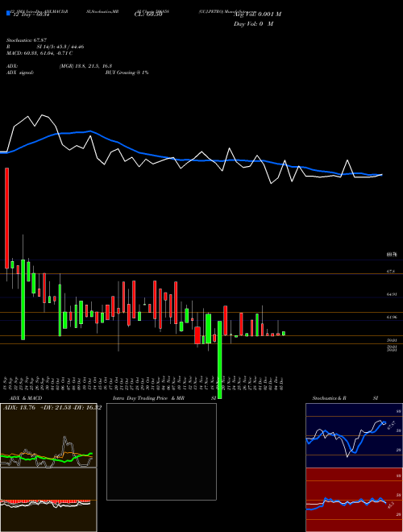403x532 pixels.
Task: Click the 'Intra Day Trading Price & MR' title
Action: click(148, 398)
